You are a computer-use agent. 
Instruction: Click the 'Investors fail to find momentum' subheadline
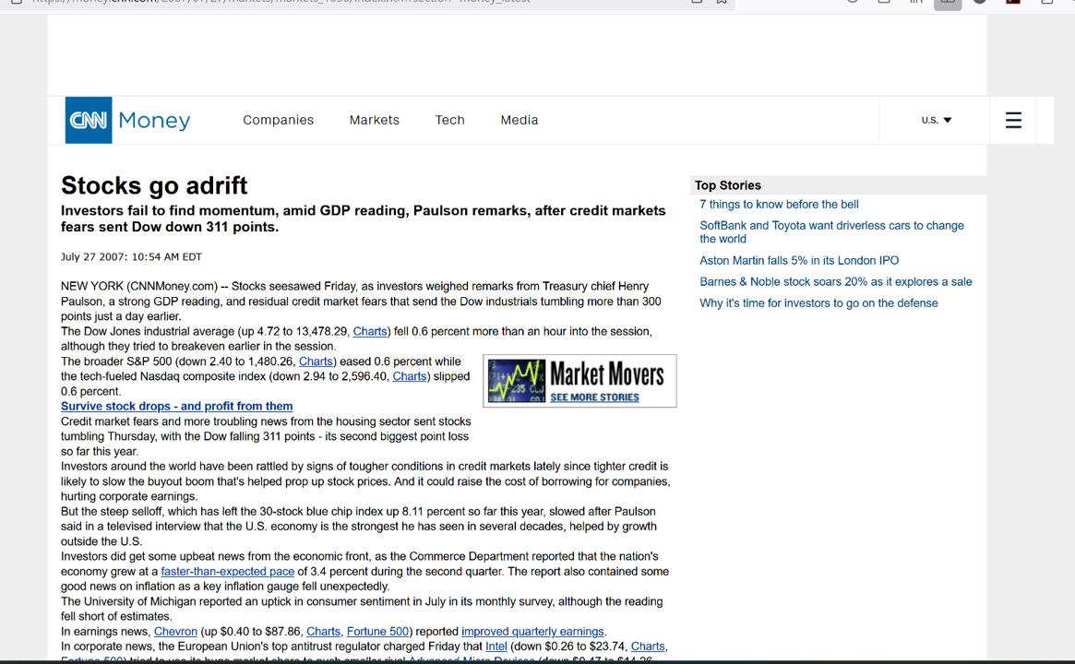(364, 219)
